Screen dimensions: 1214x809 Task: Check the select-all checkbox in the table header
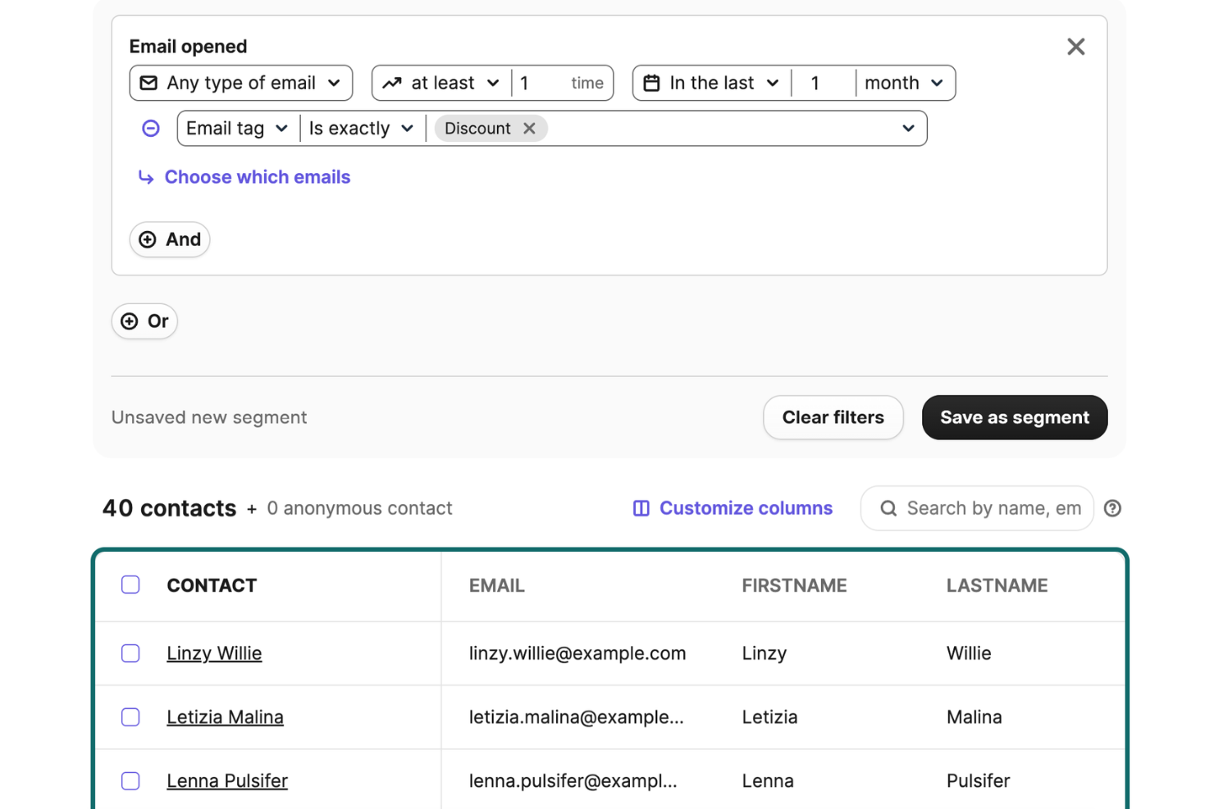(130, 584)
